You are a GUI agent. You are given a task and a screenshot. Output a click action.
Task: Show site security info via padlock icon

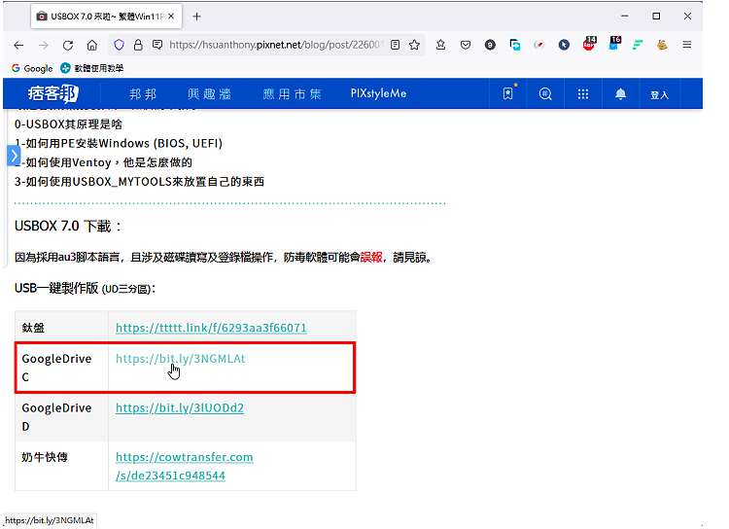coord(138,45)
